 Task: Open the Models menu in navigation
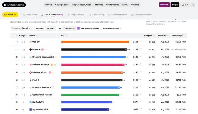(x=49, y=5)
